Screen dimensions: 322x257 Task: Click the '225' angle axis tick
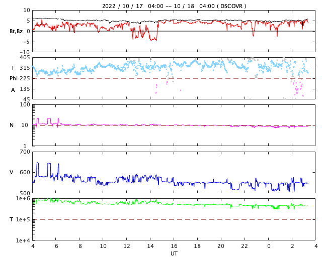coord(25,78)
